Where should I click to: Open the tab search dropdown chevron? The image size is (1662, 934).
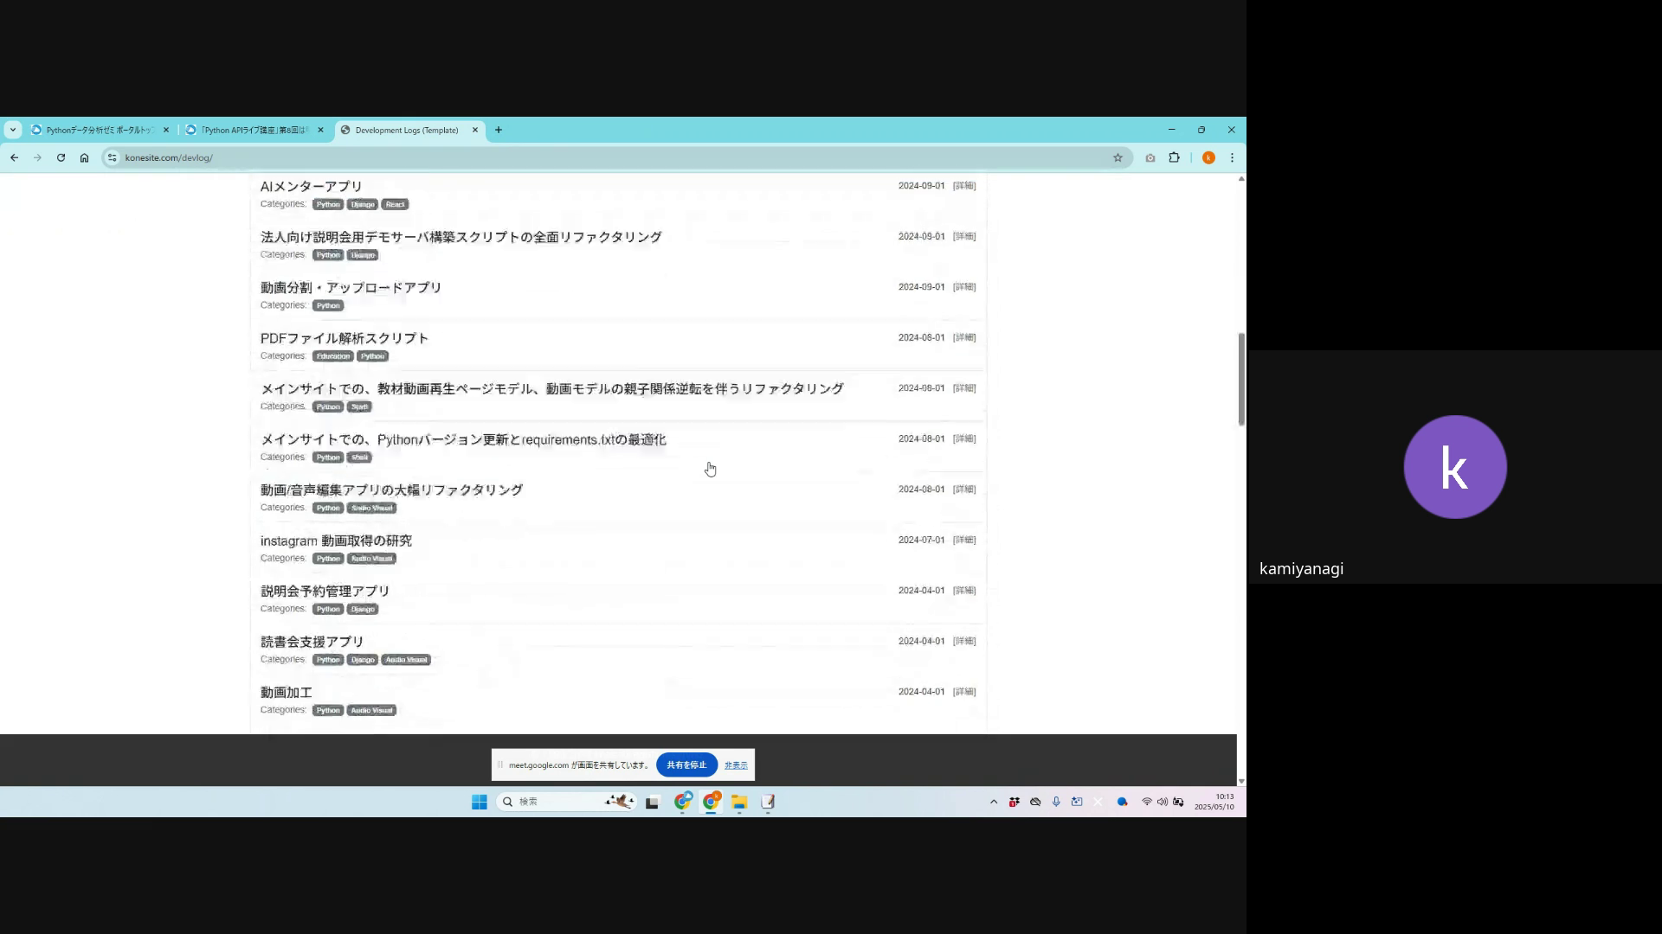[x=12, y=130]
